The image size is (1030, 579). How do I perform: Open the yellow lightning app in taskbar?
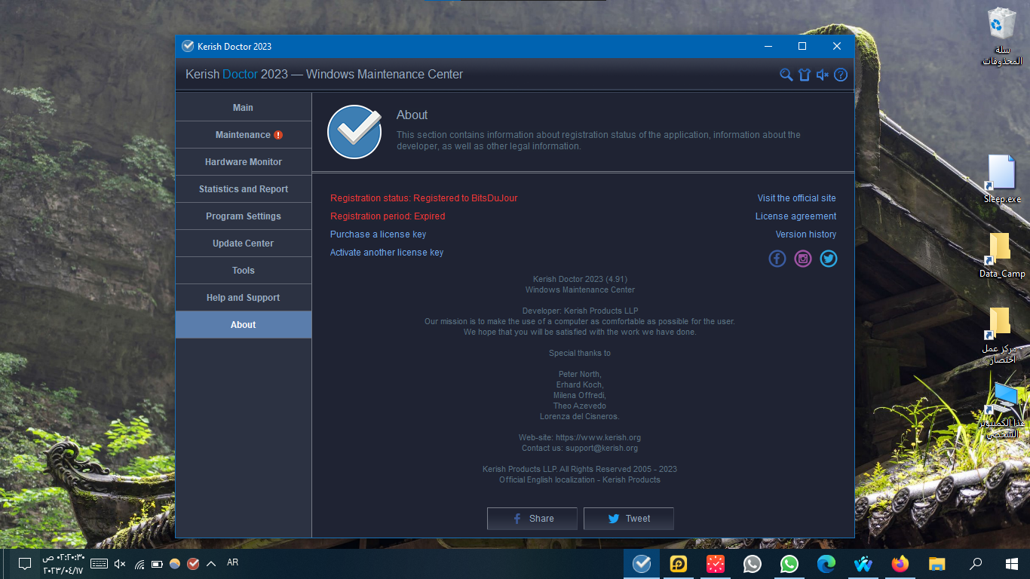click(679, 564)
